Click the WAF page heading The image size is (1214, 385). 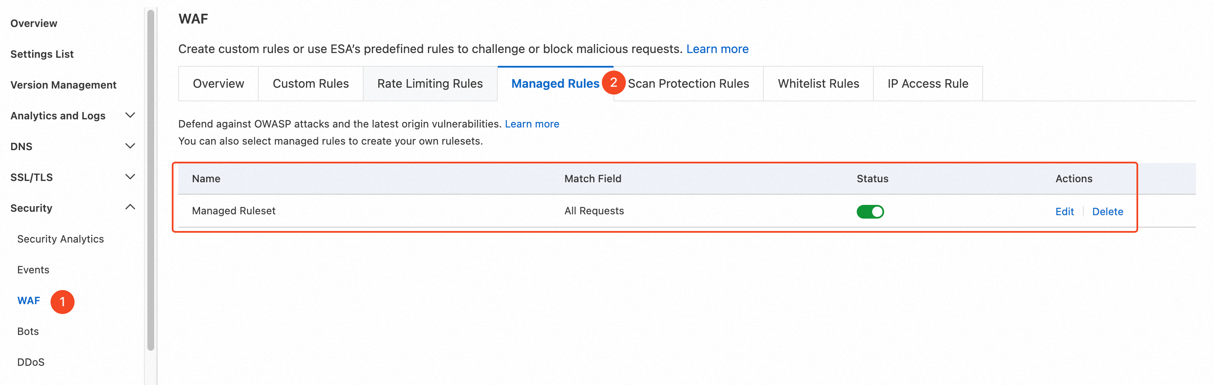coord(193,19)
